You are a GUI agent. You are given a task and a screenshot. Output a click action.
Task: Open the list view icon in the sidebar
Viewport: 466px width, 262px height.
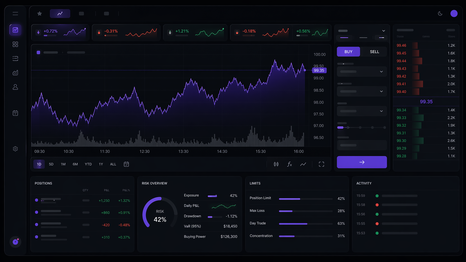point(15,58)
